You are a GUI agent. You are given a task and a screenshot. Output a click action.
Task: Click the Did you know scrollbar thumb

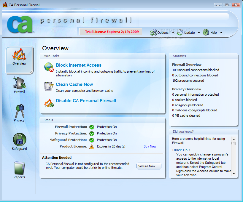click(x=234, y=143)
